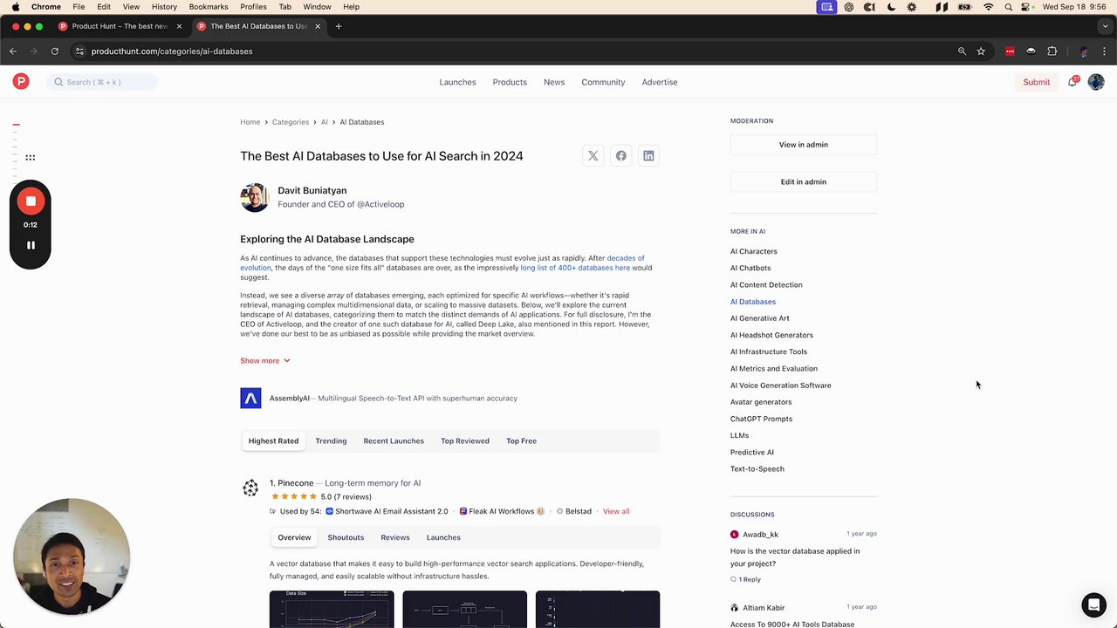
Task: Open the Pinecone data size chart thumbnail
Action: pos(332,609)
